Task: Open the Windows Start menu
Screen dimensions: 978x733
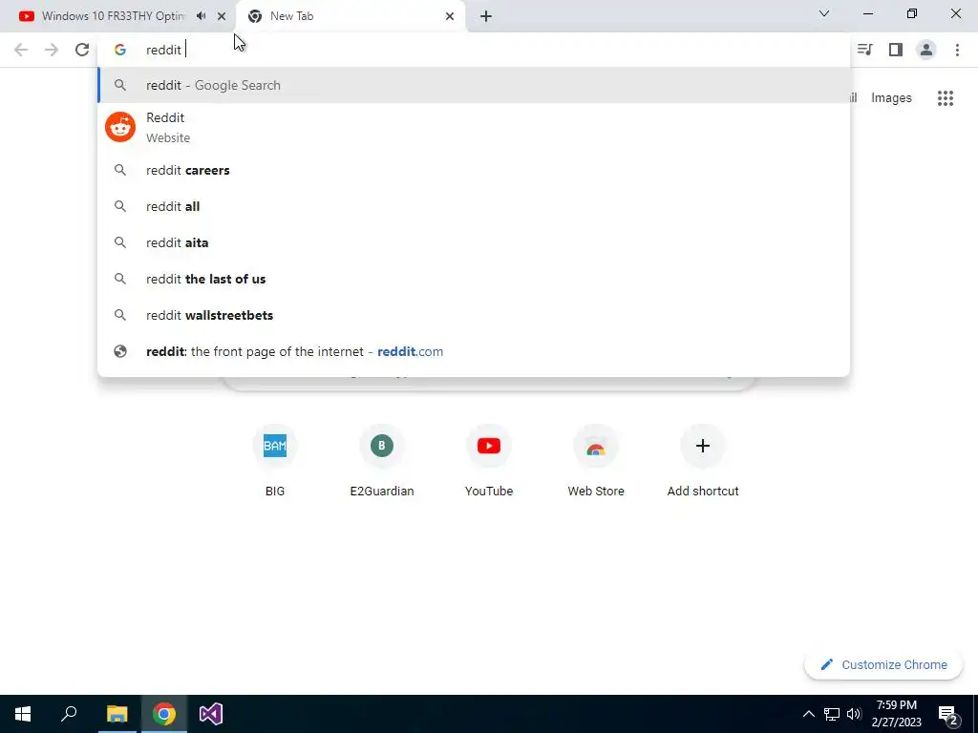Action: (x=23, y=714)
